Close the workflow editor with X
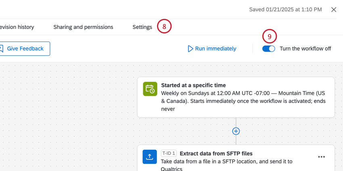The width and height of the screenshot is (343, 171). coord(334,10)
